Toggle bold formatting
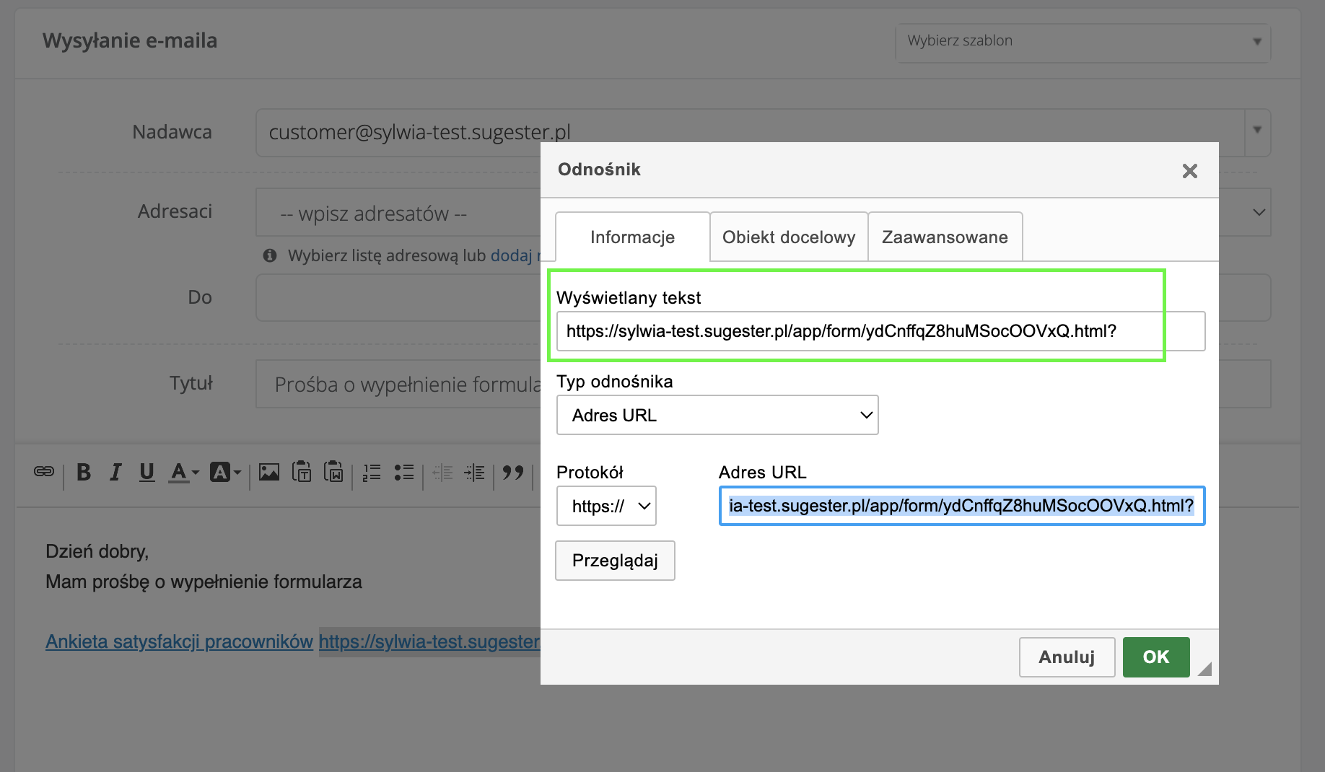The image size is (1325, 772). 84,473
